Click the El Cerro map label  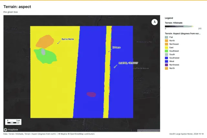pos(116,48)
